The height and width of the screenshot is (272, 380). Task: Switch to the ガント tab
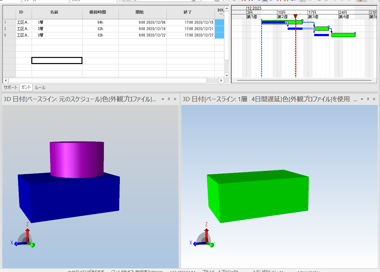tap(26, 87)
